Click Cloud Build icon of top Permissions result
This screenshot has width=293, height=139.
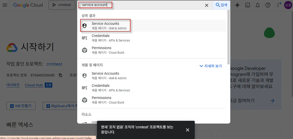(x=85, y=50)
